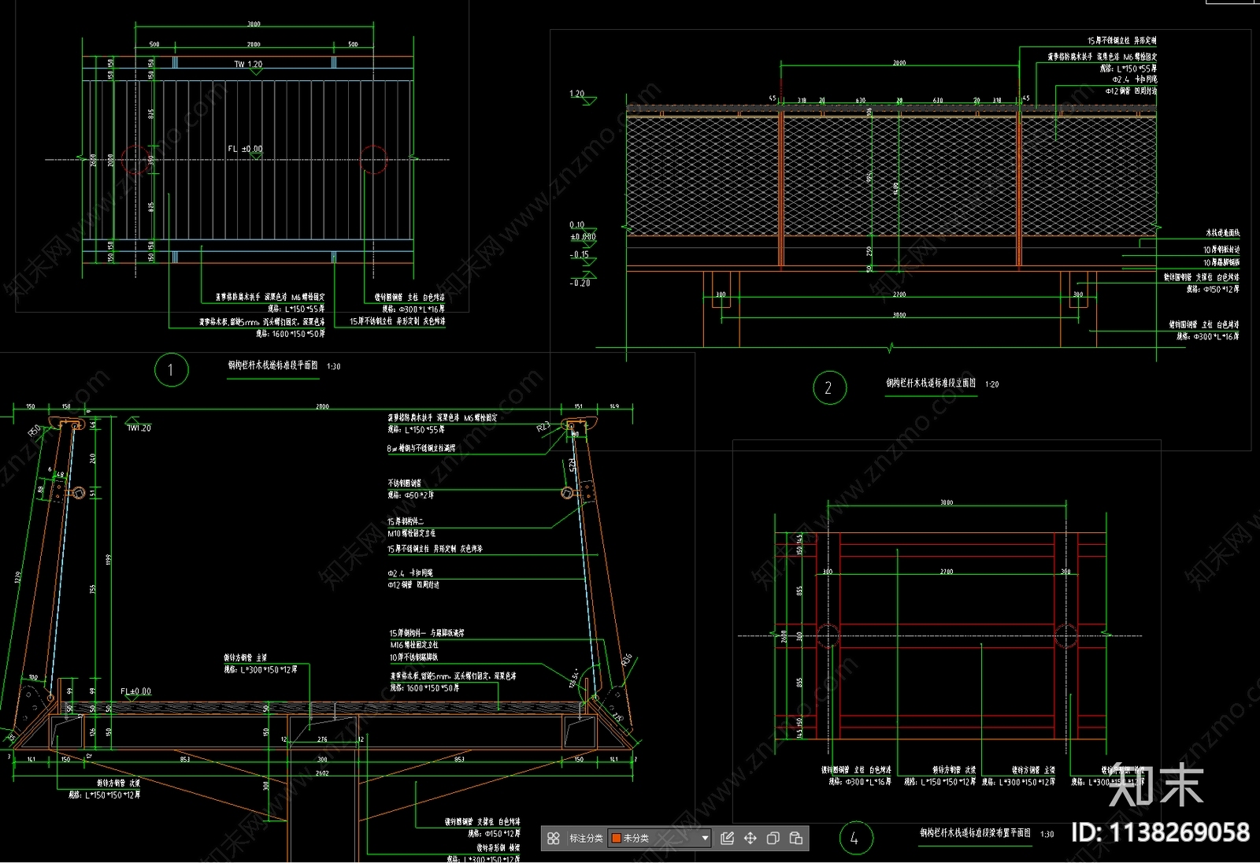Select the FL ±0.00 elevation label in plan

tap(245, 148)
